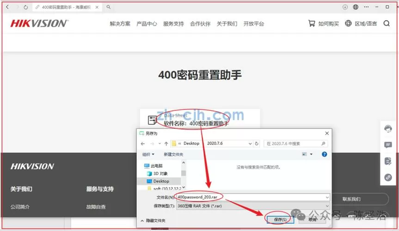Viewport: 399px width, 231px height.
Task: Click the 关于我们 footer heading
Action: 21,189
